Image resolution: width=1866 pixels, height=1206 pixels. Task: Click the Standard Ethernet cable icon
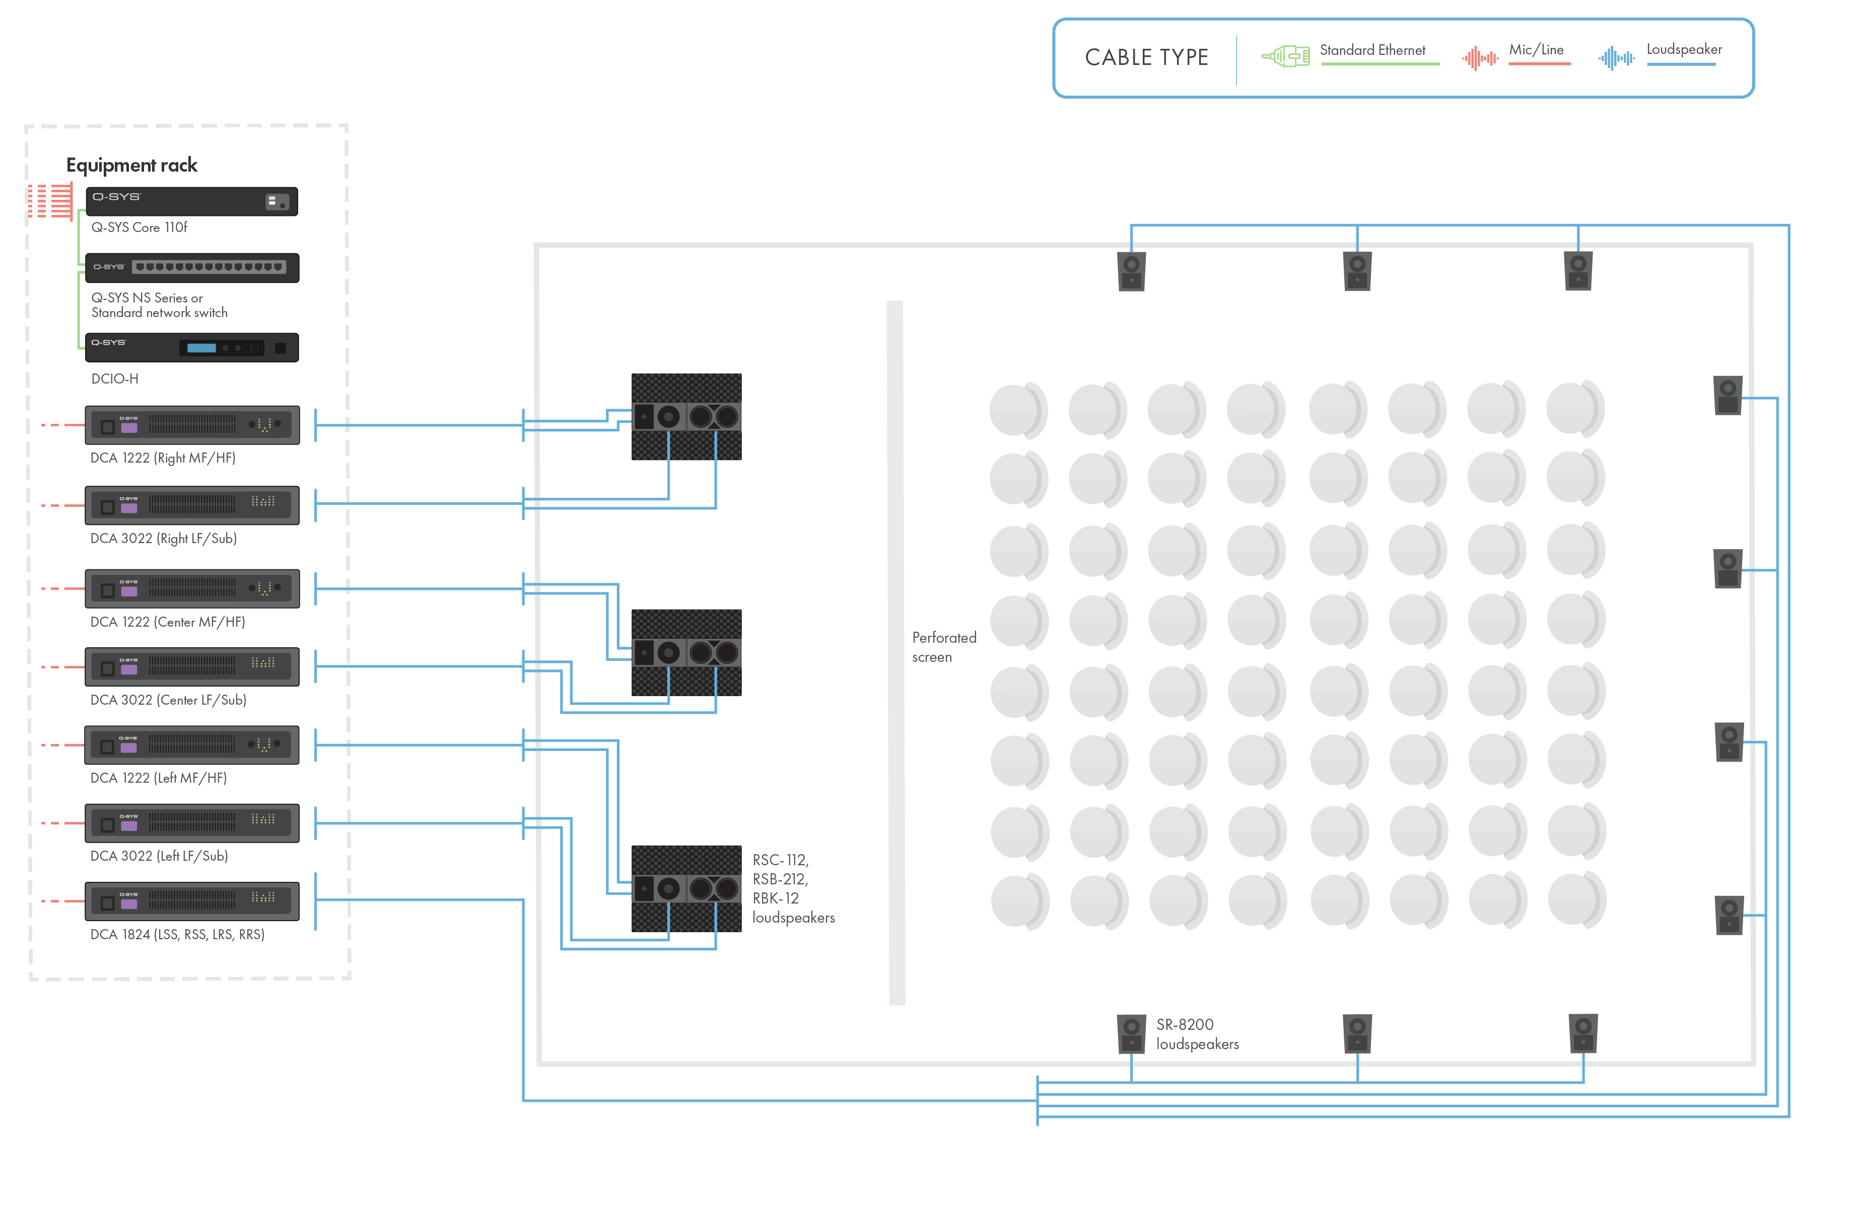click(x=1285, y=56)
